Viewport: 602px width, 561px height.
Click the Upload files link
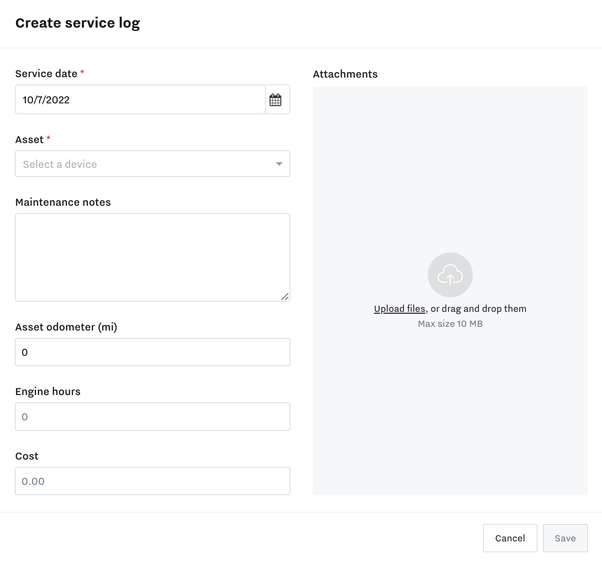(399, 309)
